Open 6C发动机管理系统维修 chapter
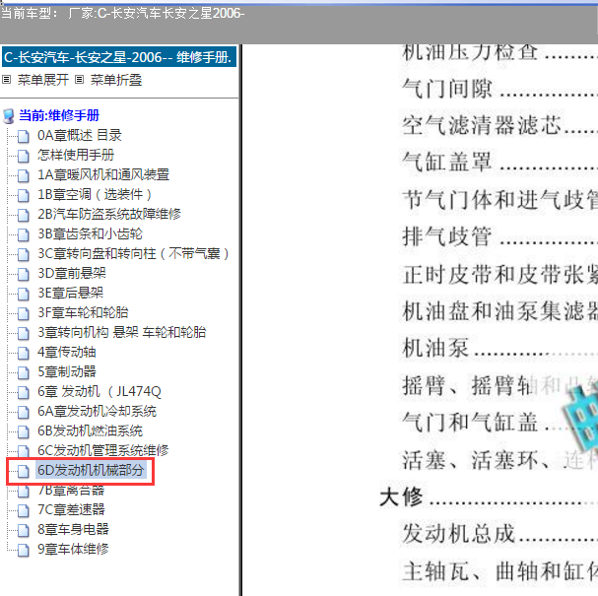Screen dimensions: 598x596 pyautogui.click(x=103, y=450)
